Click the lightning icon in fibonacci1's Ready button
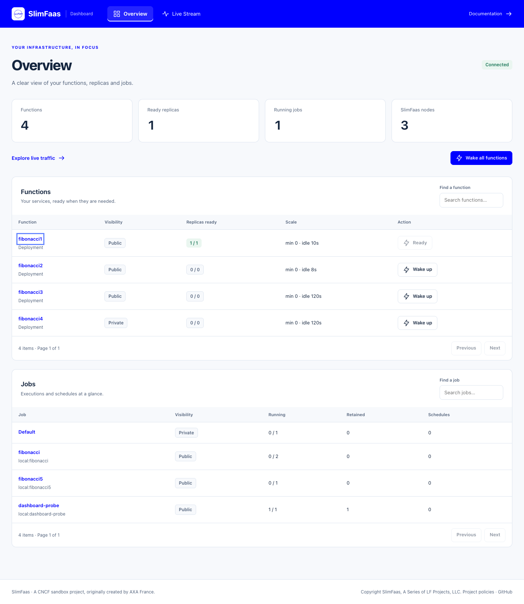This screenshot has height=604, width=524. click(x=406, y=243)
